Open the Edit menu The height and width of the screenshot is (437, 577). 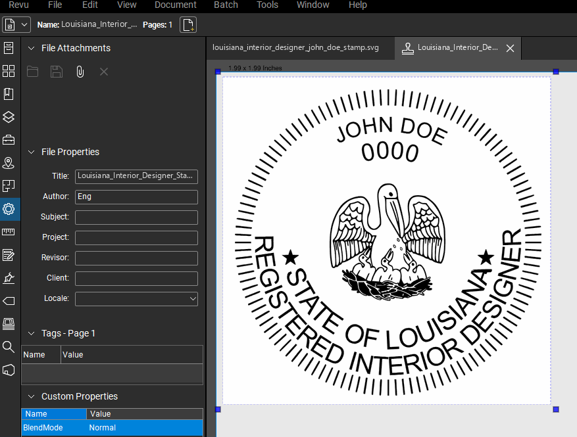pyautogui.click(x=89, y=5)
